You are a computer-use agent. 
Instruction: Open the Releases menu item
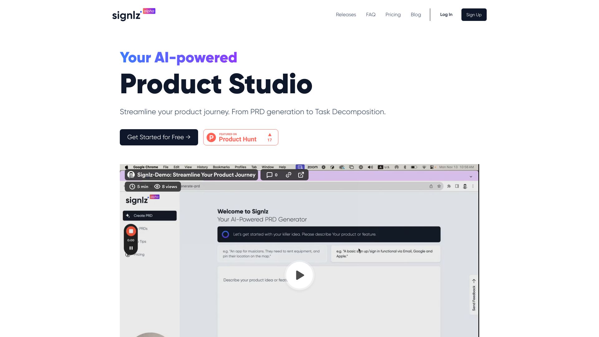click(346, 14)
